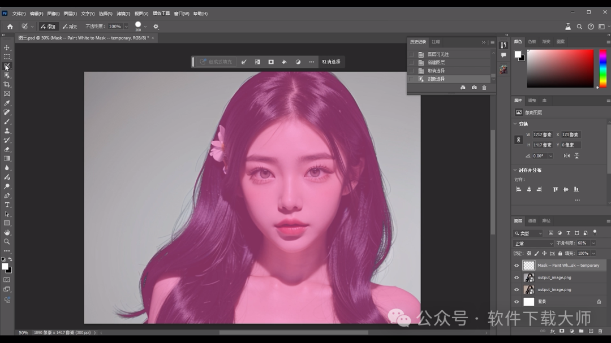611x343 pixels.
Task: Toggle lock transparent pixels in Layers
Action: 528,254
